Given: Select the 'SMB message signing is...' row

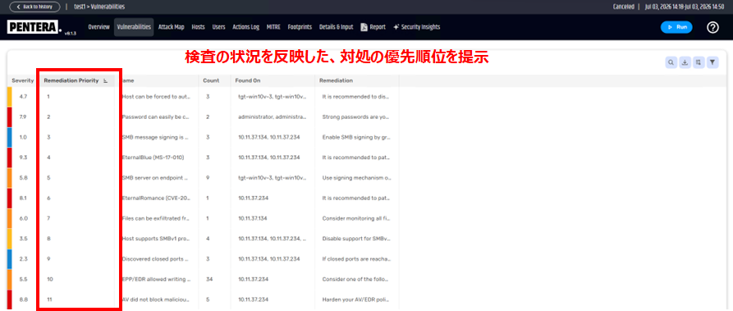Looking at the screenshot, I should pyautogui.click(x=155, y=137).
